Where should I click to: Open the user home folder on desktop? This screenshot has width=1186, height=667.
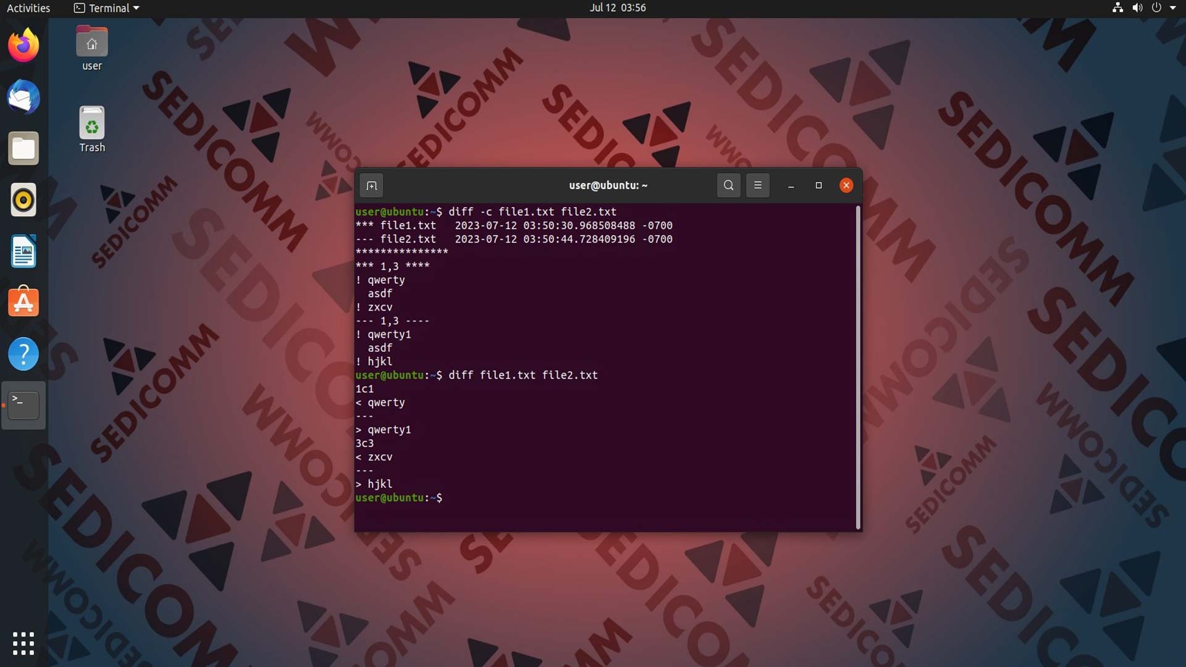click(x=91, y=49)
